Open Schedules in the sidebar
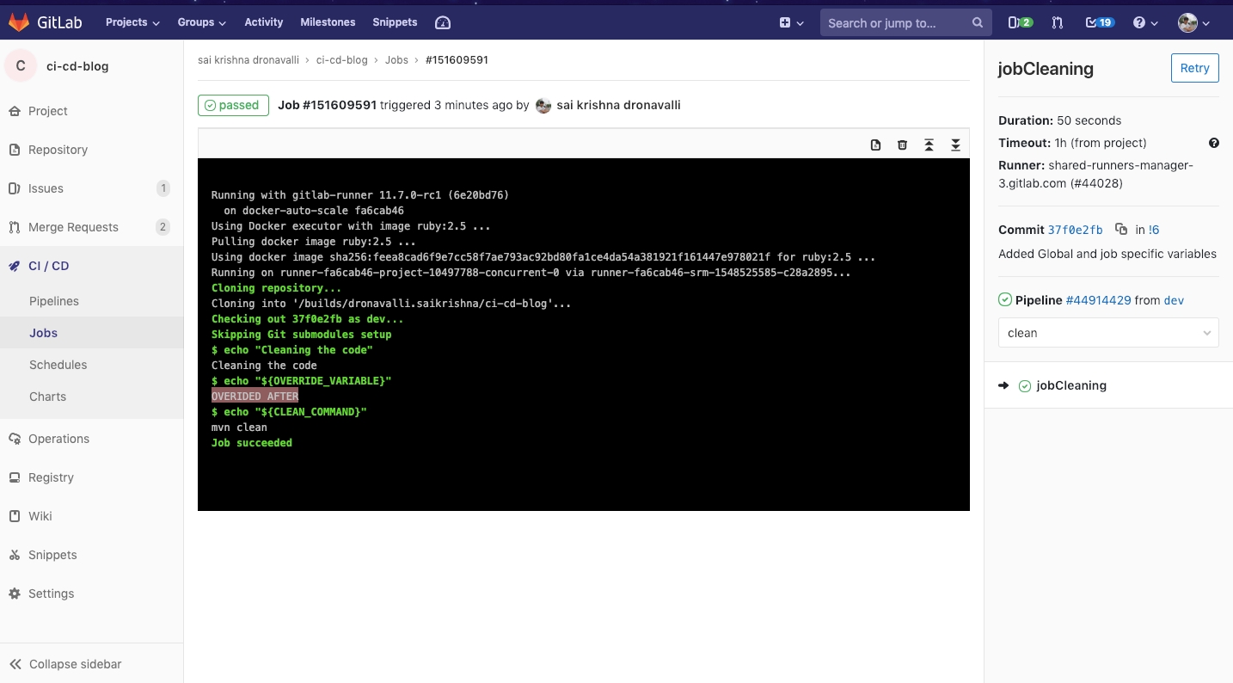The image size is (1233, 683). 58,365
